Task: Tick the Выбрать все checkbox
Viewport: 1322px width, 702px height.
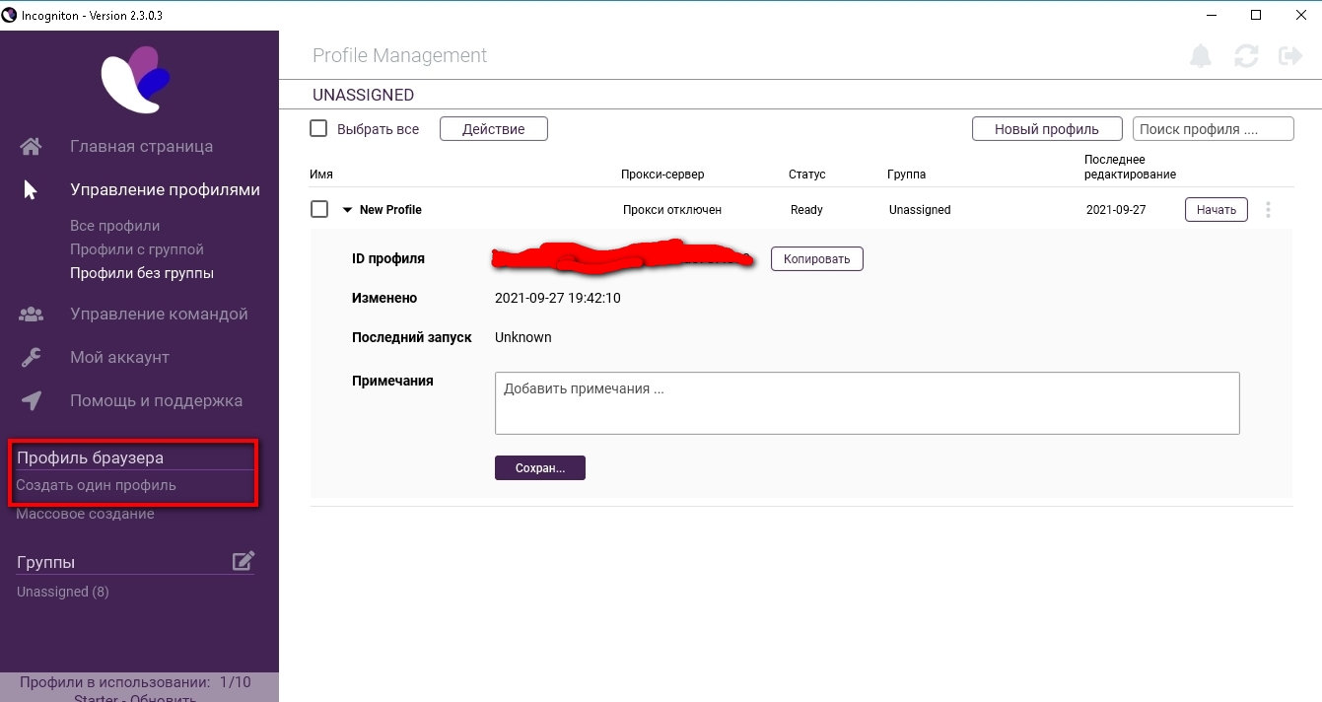Action: (318, 129)
